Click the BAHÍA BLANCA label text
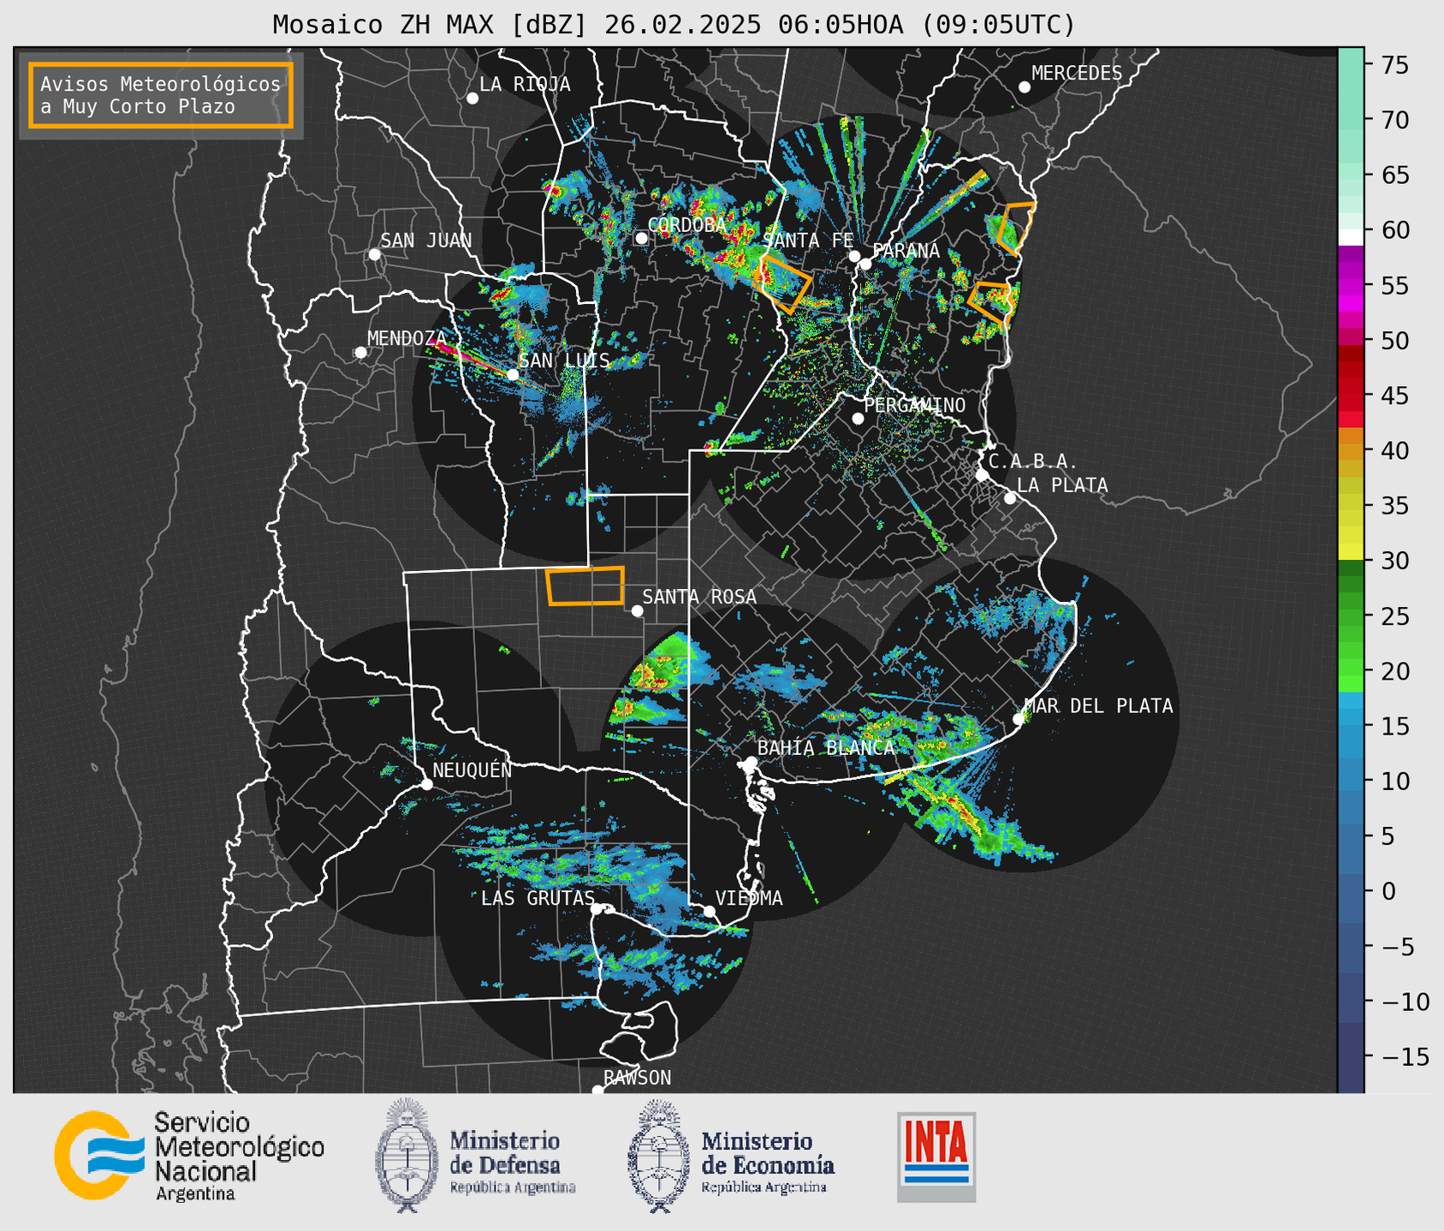This screenshot has height=1231, width=1444. pyautogui.click(x=826, y=747)
